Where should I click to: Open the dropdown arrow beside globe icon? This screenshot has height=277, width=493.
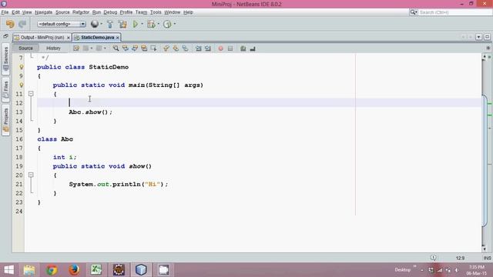point(101,24)
